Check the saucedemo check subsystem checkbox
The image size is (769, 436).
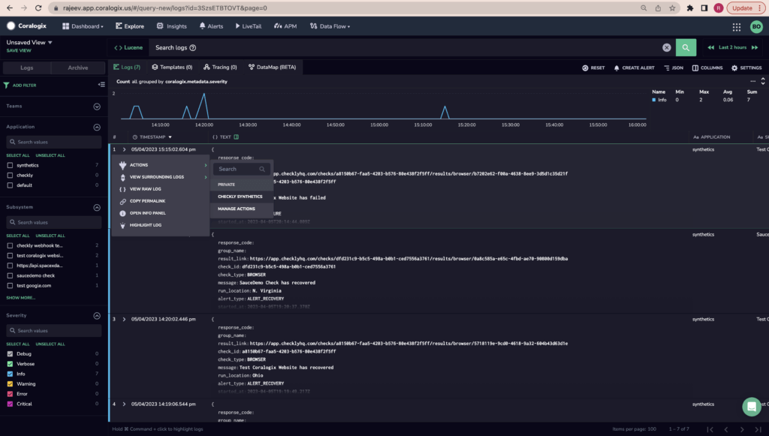point(10,275)
